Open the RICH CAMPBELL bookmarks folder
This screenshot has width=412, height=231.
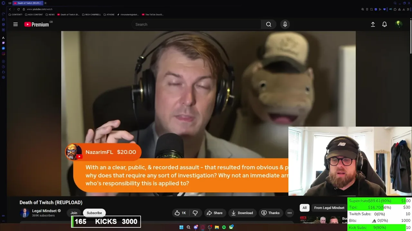click(91, 14)
